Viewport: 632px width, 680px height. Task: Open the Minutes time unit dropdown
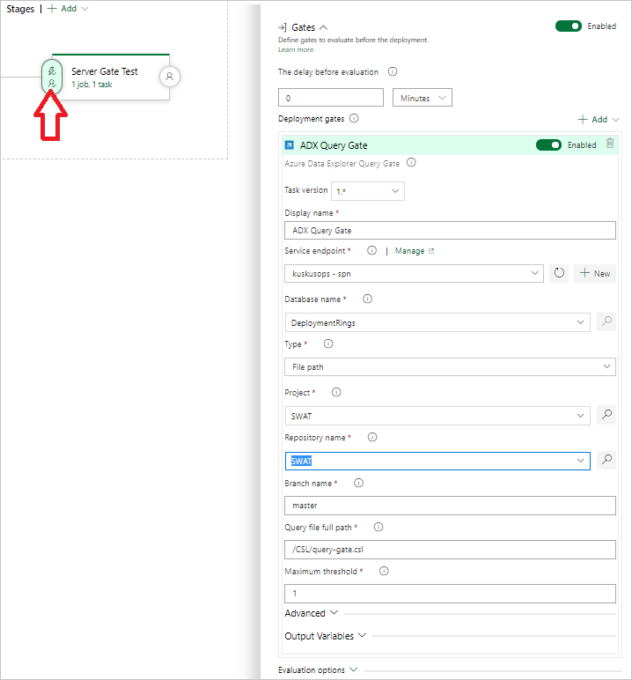(423, 98)
